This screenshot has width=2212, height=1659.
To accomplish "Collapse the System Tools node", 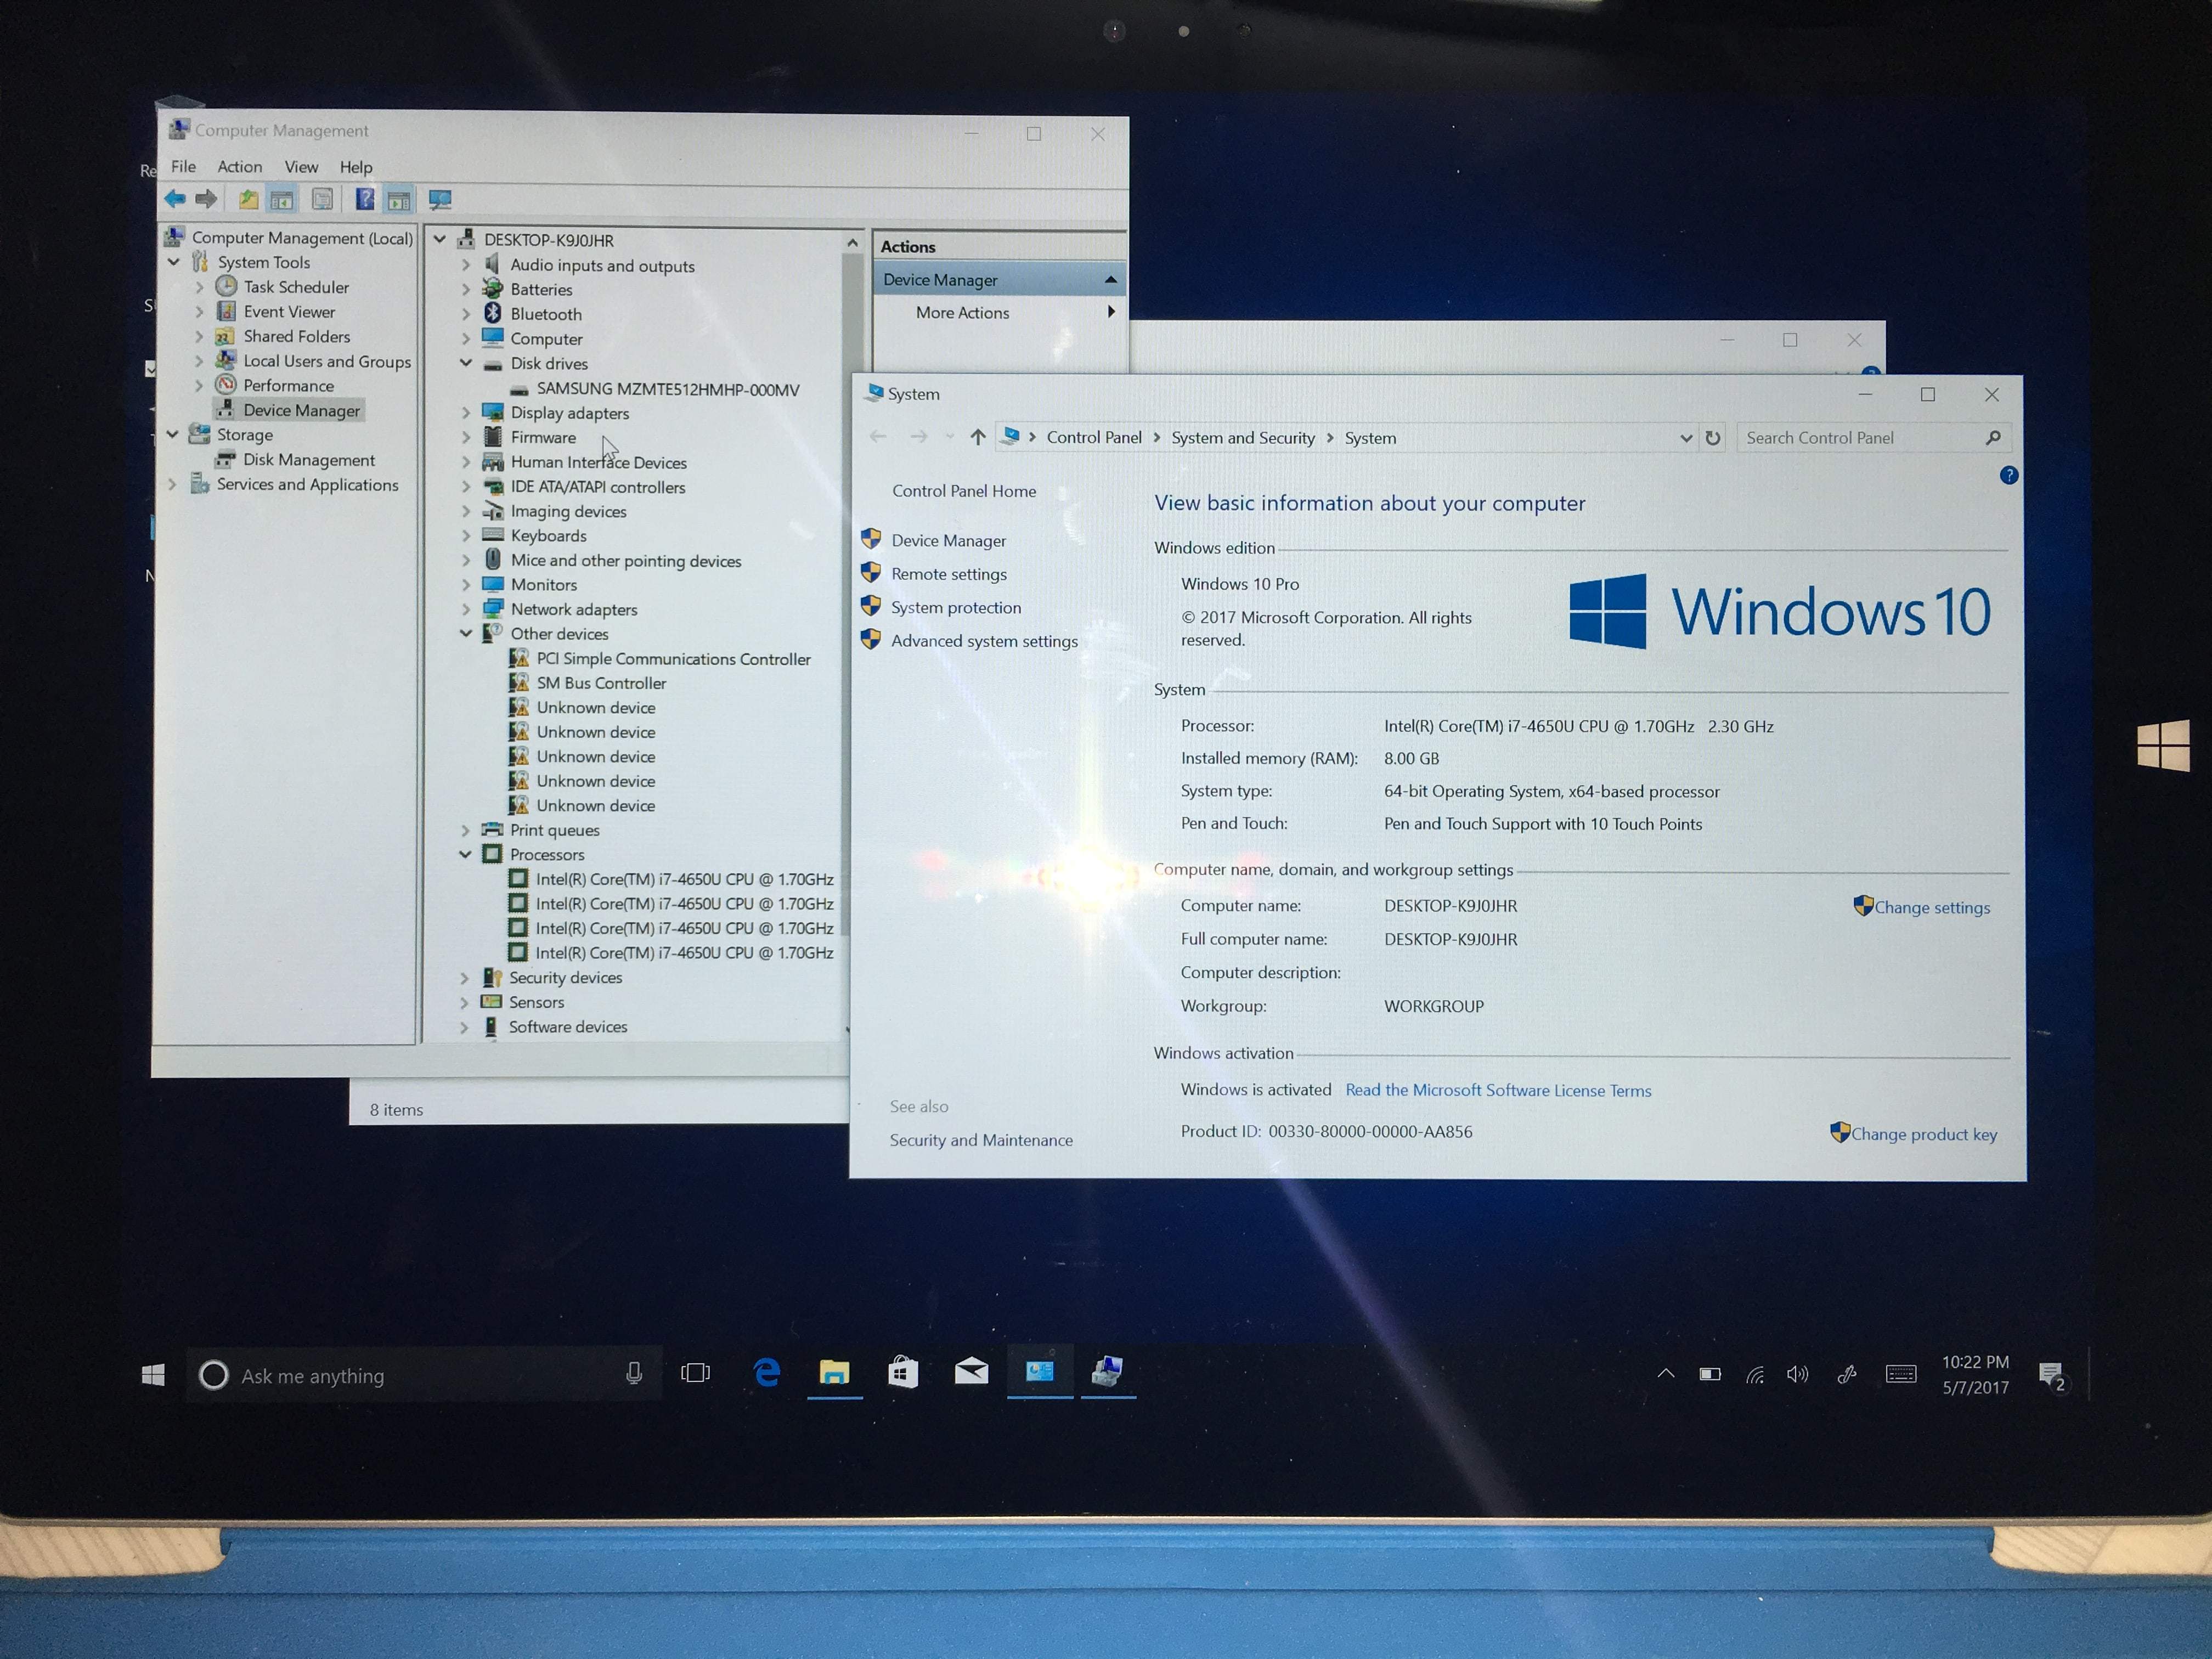I will click(174, 262).
